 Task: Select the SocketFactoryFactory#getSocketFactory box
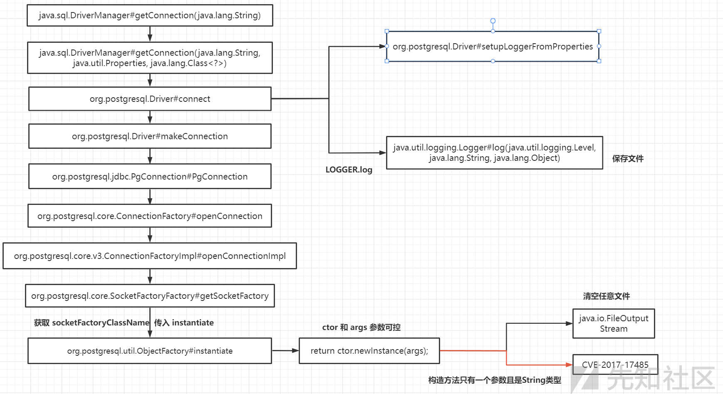pyautogui.click(x=150, y=296)
